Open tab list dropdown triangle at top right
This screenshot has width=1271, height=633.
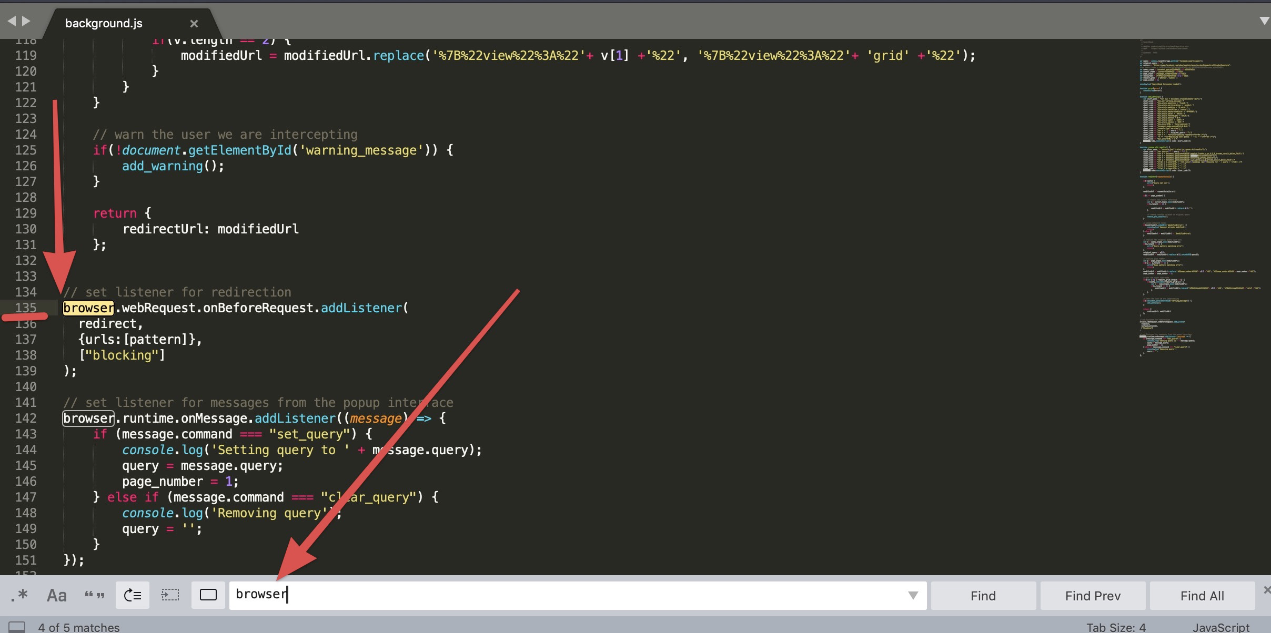click(x=1264, y=21)
